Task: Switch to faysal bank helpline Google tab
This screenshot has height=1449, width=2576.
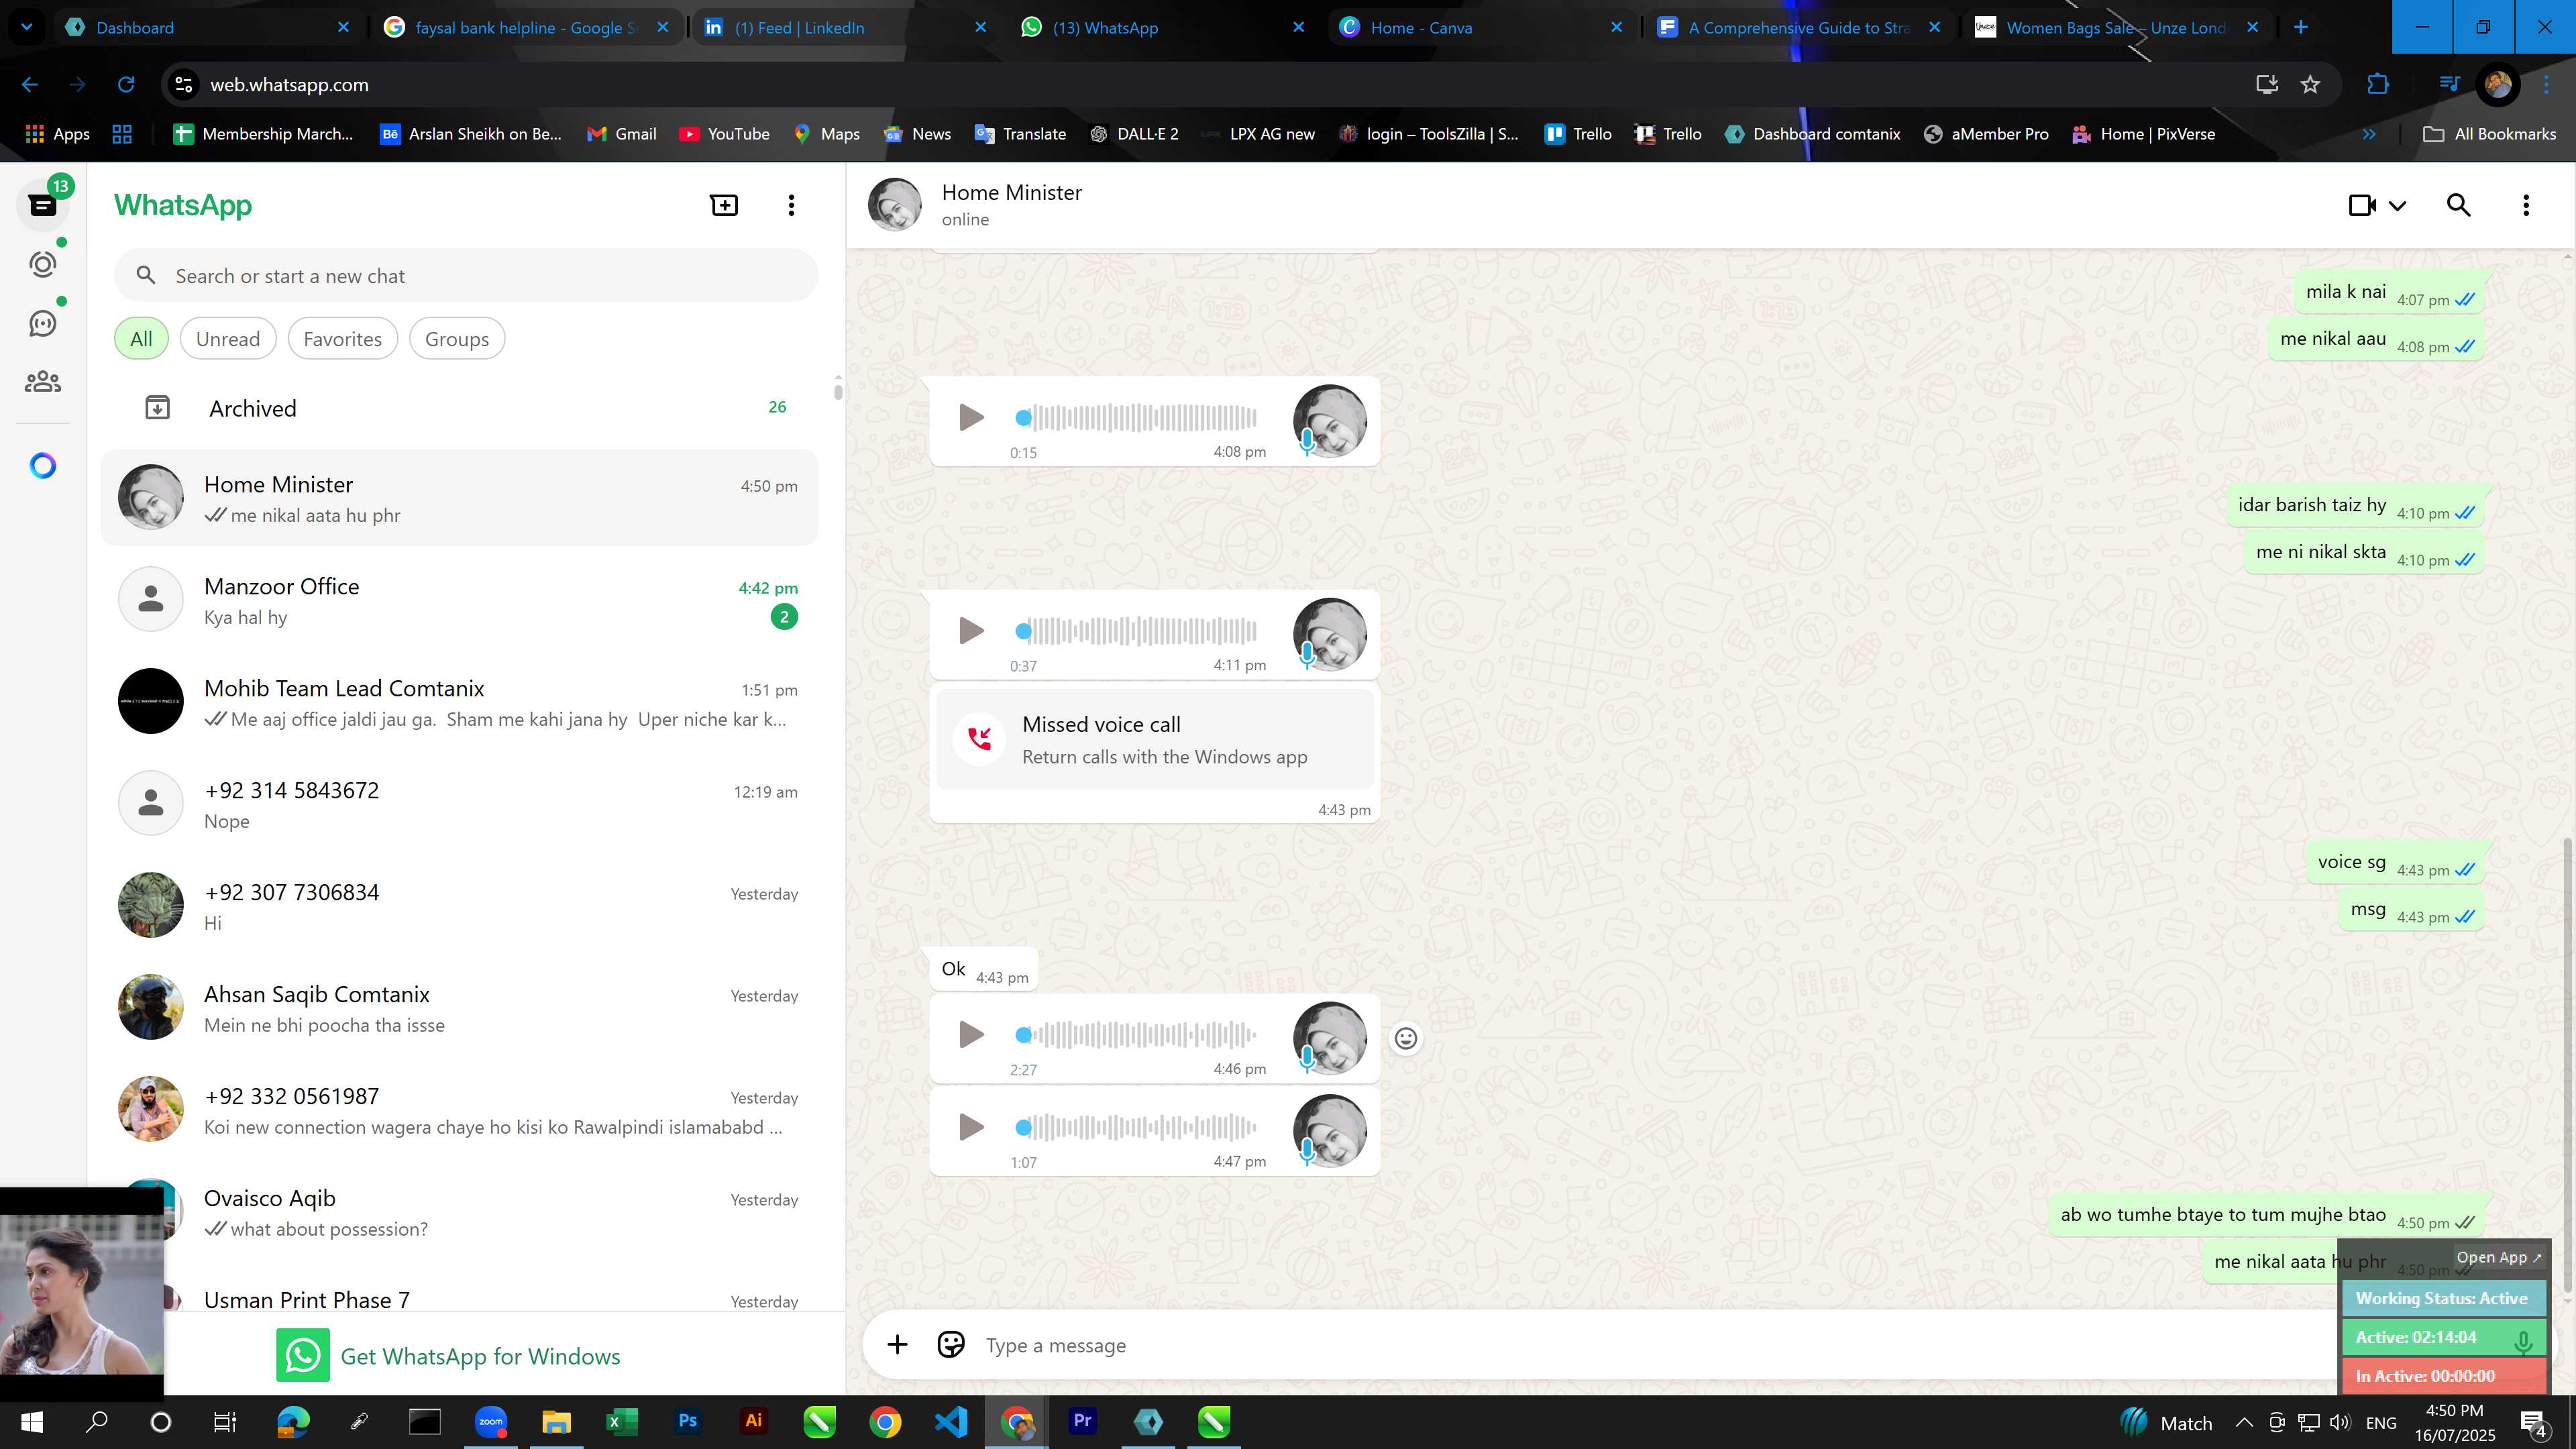Action: (x=526, y=27)
